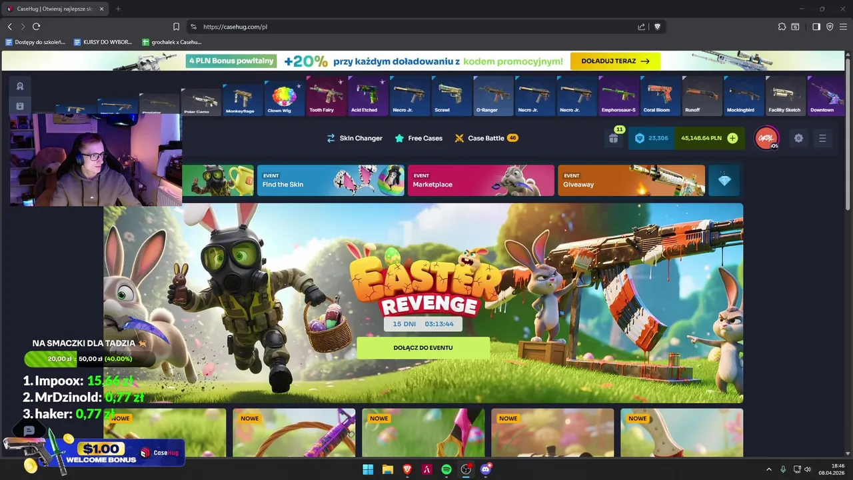Open the Free Cases page

click(419, 138)
